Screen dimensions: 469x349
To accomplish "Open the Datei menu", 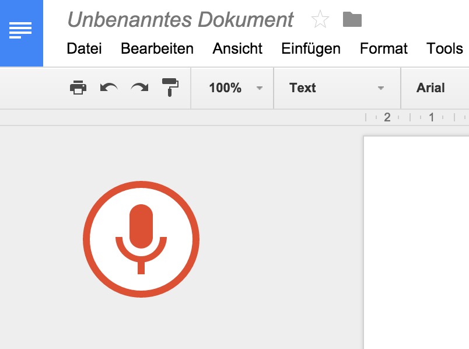I will (x=85, y=48).
